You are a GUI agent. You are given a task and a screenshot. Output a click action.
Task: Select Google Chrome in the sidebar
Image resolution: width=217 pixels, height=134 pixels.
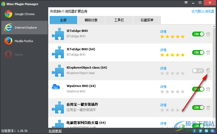24,14
